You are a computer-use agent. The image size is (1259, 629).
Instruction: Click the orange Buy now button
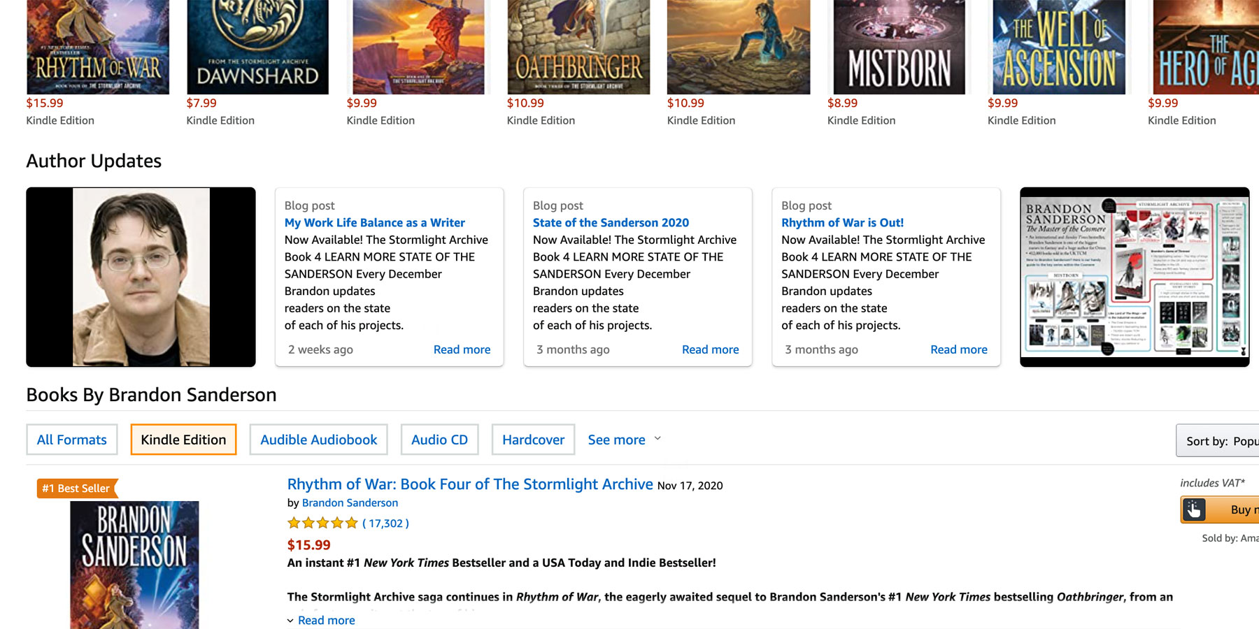[1235, 509]
